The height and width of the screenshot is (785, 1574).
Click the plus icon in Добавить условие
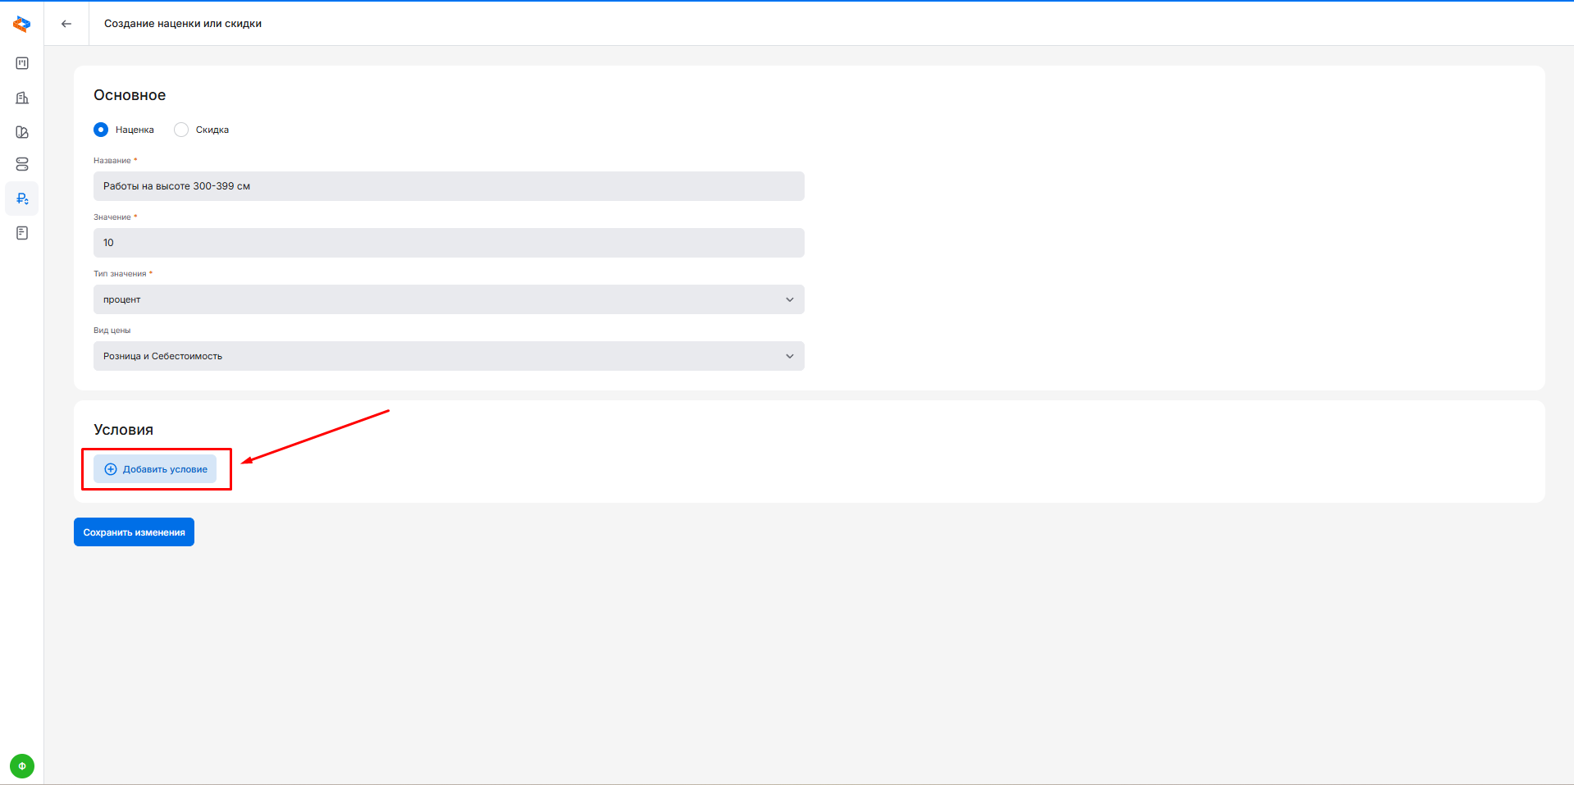pos(111,469)
